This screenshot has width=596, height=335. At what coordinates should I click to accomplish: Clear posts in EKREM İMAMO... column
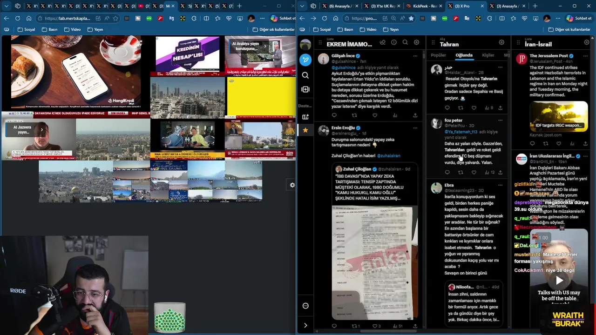pyautogui.click(x=382, y=42)
